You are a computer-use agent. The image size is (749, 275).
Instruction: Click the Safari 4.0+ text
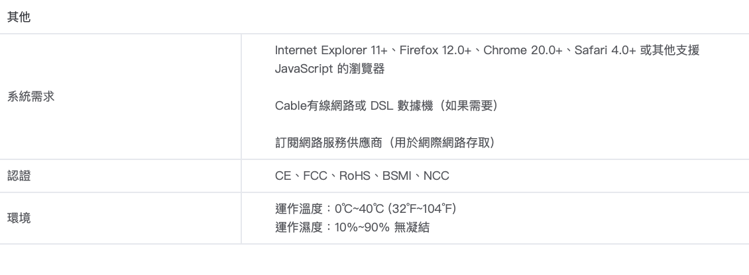click(606, 51)
